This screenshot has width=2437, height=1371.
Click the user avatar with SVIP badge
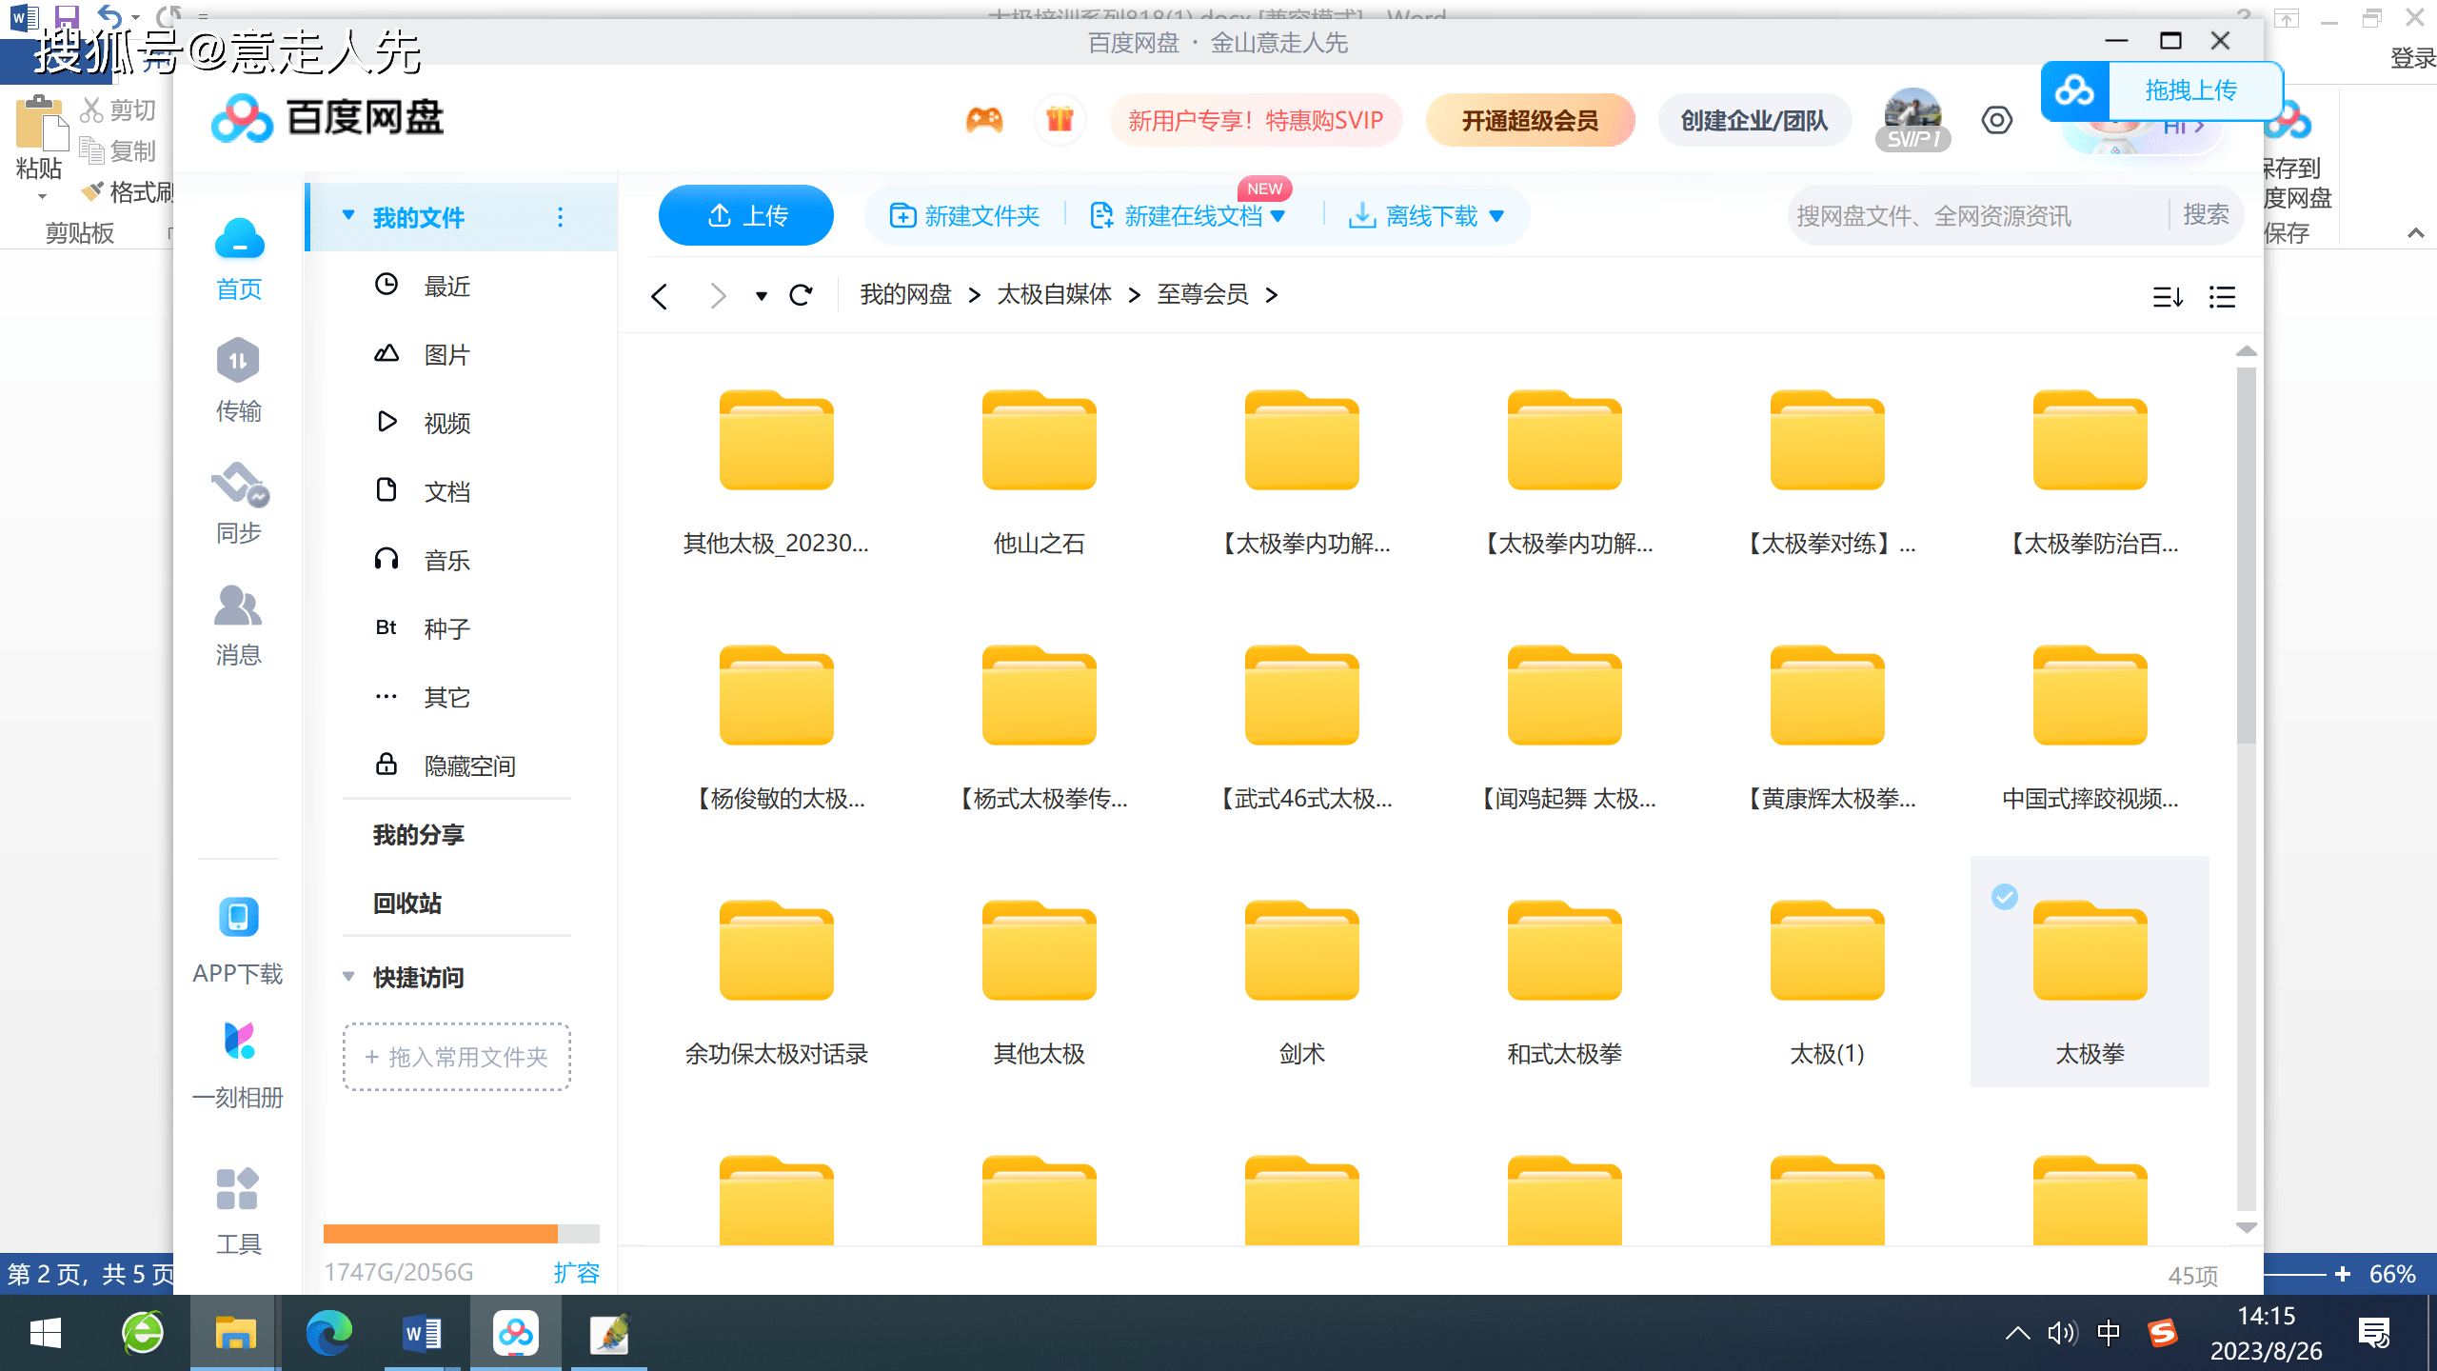click(x=1912, y=119)
